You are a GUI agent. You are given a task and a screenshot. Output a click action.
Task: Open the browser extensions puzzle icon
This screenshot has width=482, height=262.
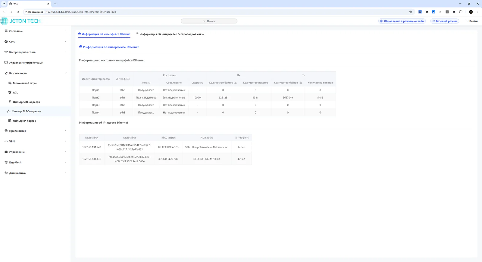461,12
